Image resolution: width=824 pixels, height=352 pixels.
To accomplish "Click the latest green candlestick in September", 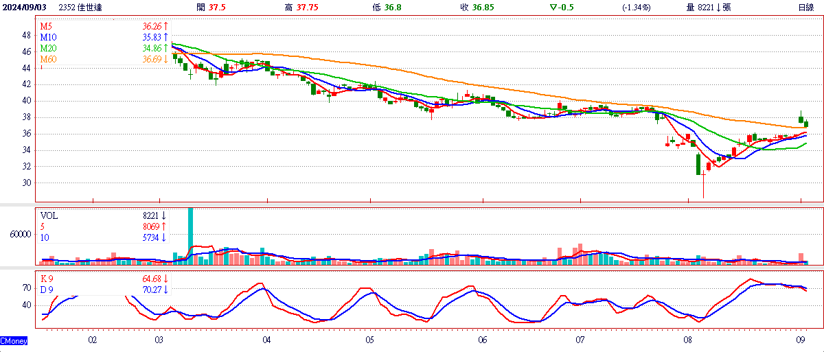I will 806,124.
